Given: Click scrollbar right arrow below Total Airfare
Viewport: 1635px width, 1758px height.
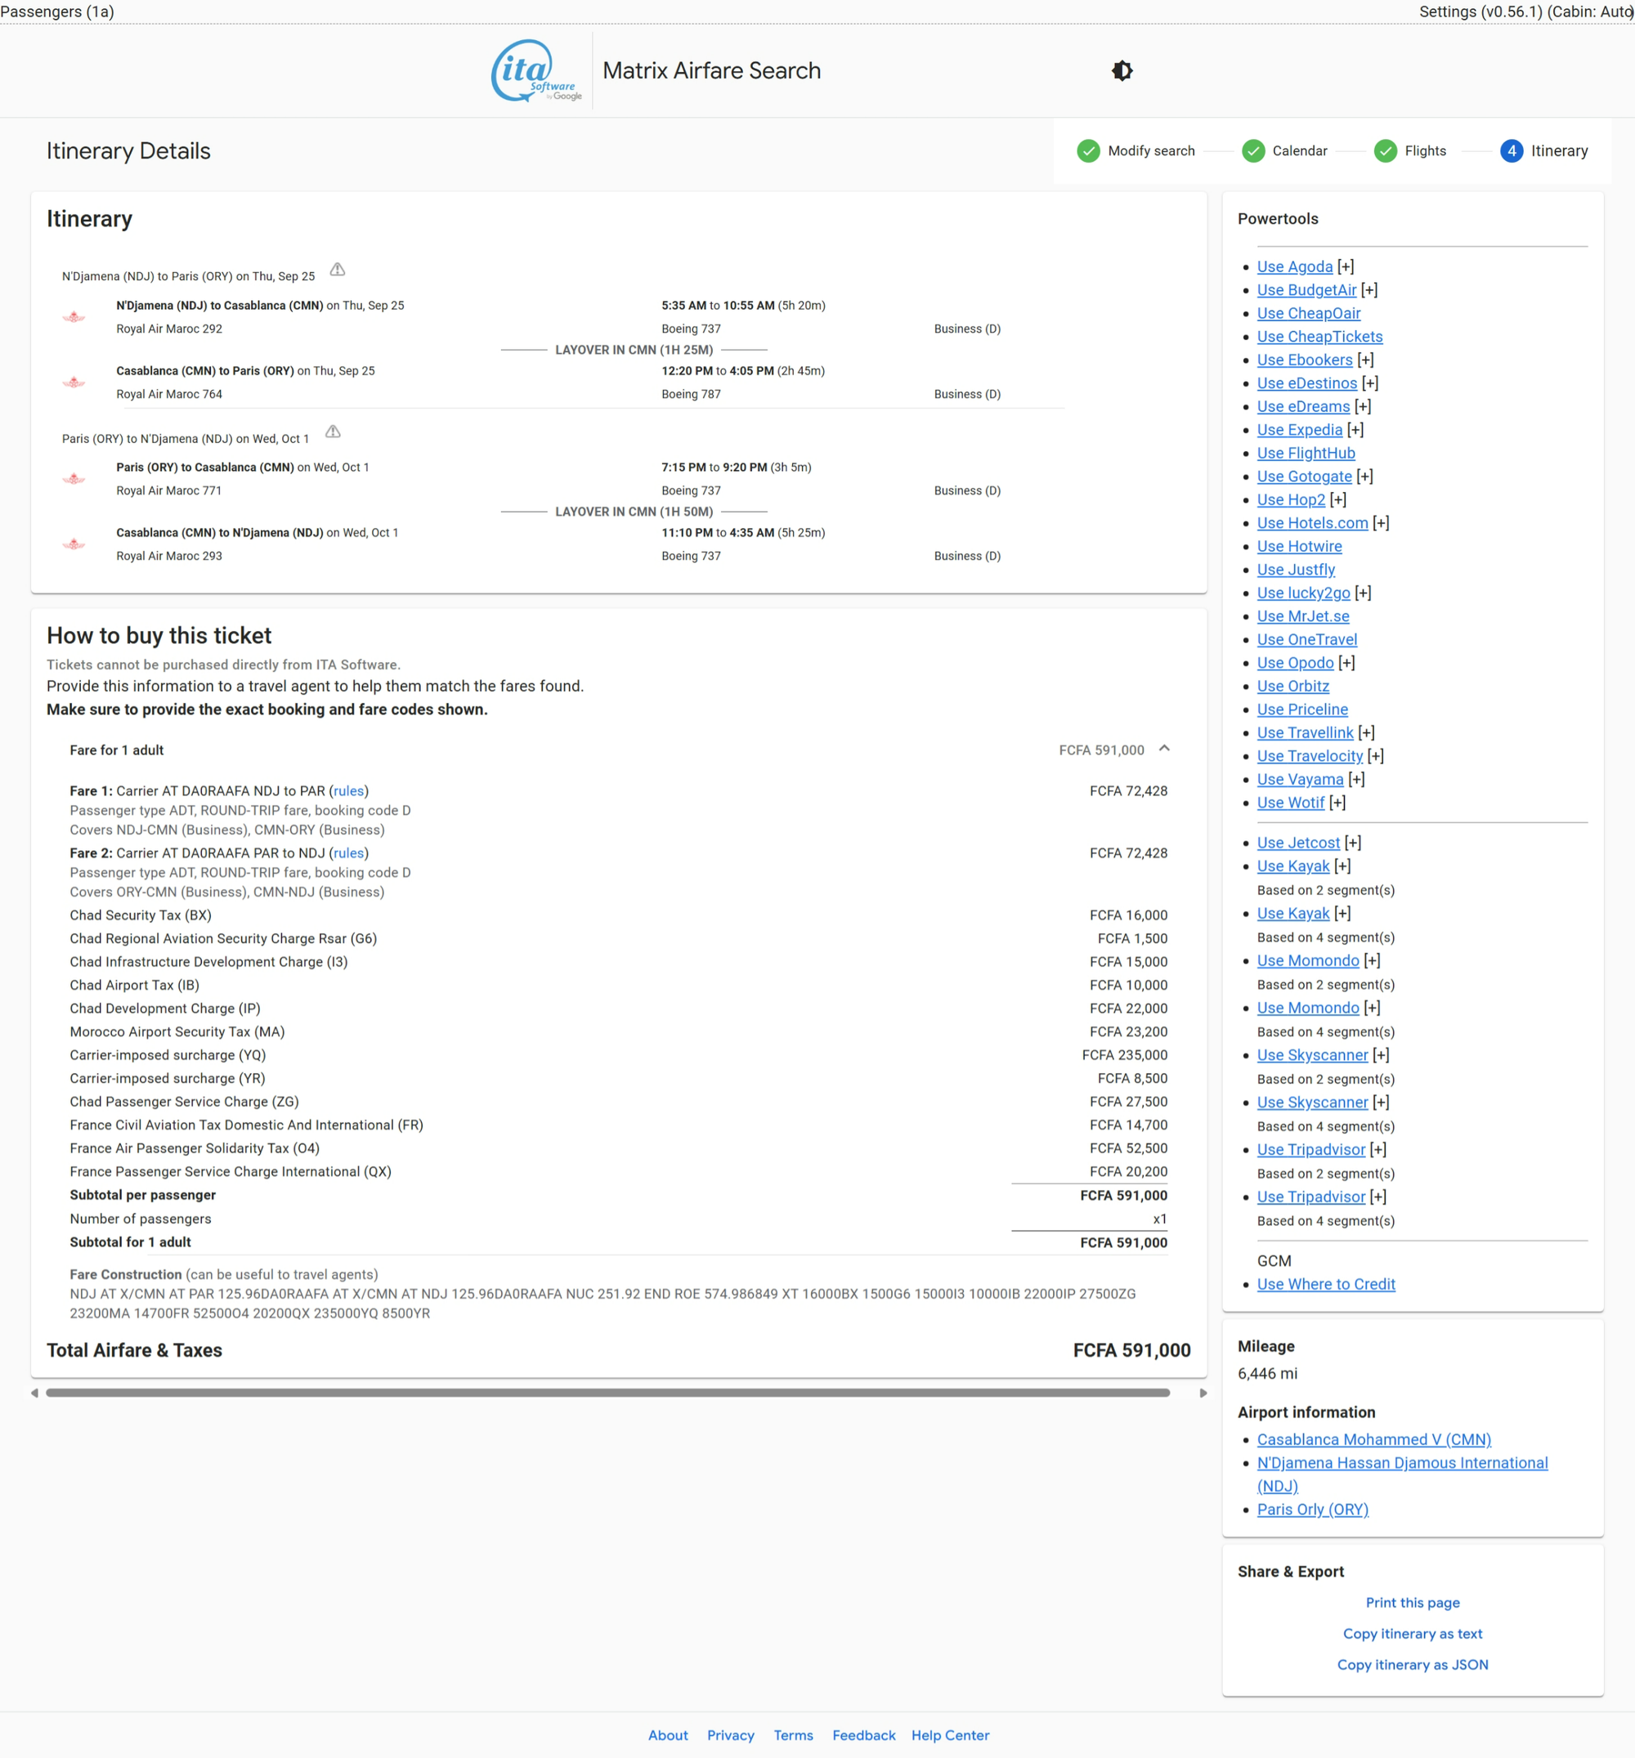Looking at the screenshot, I should [1203, 1393].
